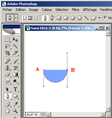
Task: Select the Zoom magnifier tool
Action: (x=15, y=111)
